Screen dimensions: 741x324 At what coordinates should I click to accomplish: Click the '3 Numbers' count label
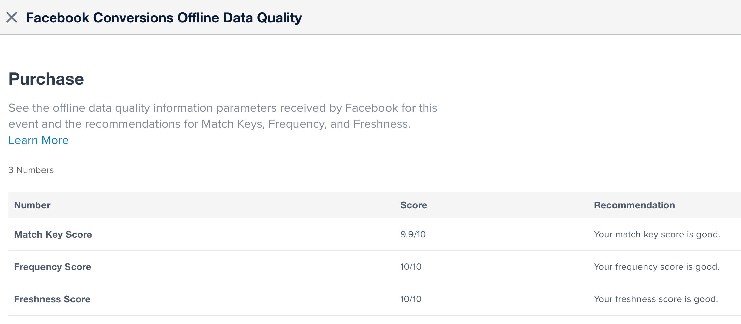pyautogui.click(x=31, y=170)
